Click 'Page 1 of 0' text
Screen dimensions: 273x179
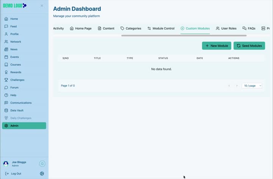68,86
